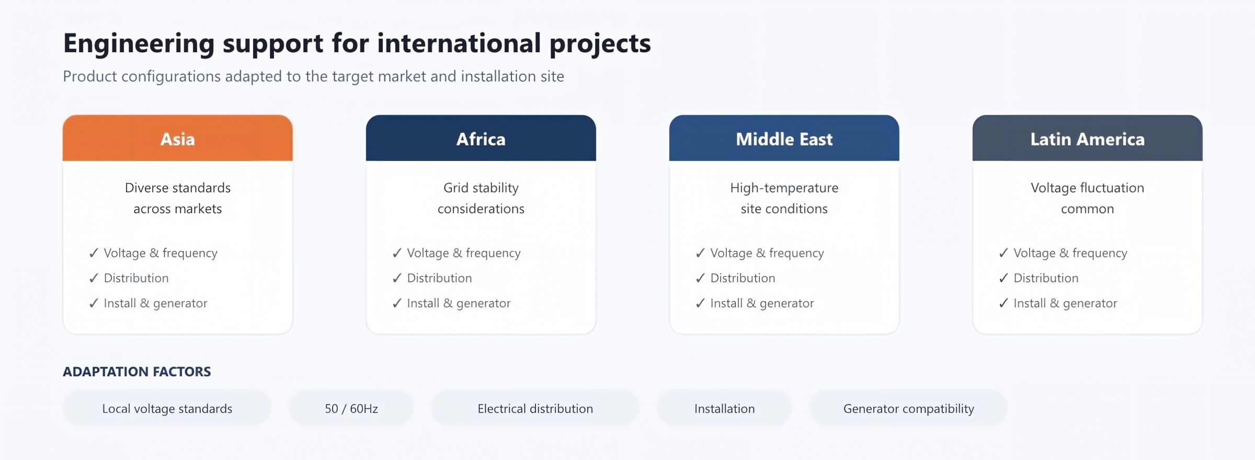
Task: Click the 'Product configurations adapted' subtitle
Action: pos(313,76)
